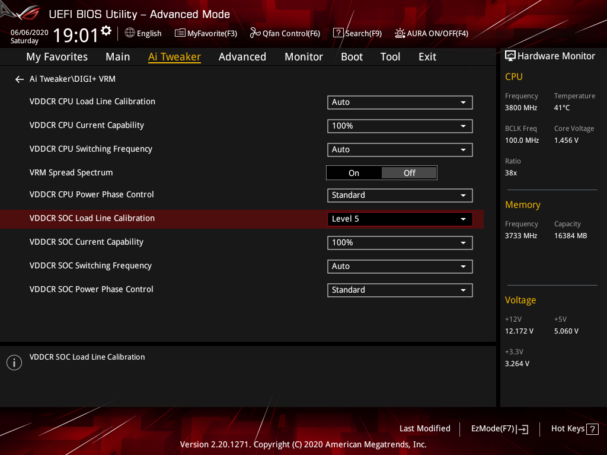Open Qfan Control via the fan icon
607x455 pixels.
255,33
